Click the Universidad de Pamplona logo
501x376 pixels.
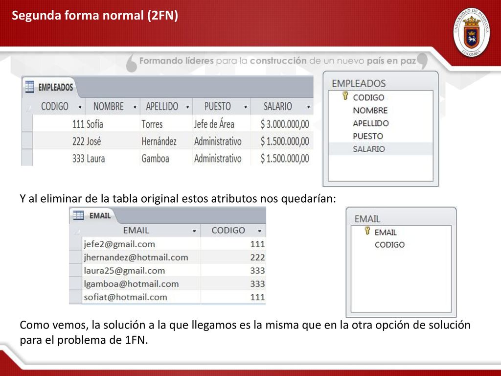tap(471, 33)
